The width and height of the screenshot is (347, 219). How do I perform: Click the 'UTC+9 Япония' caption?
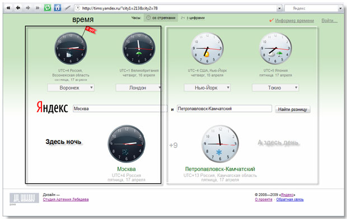275,71
